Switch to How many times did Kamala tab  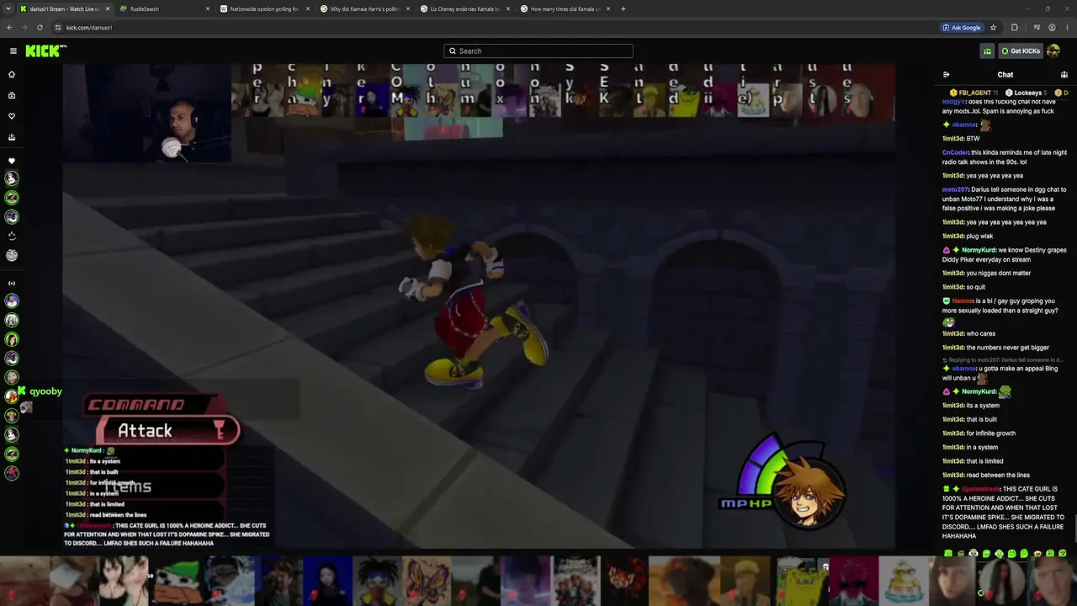(x=565, y=8)
